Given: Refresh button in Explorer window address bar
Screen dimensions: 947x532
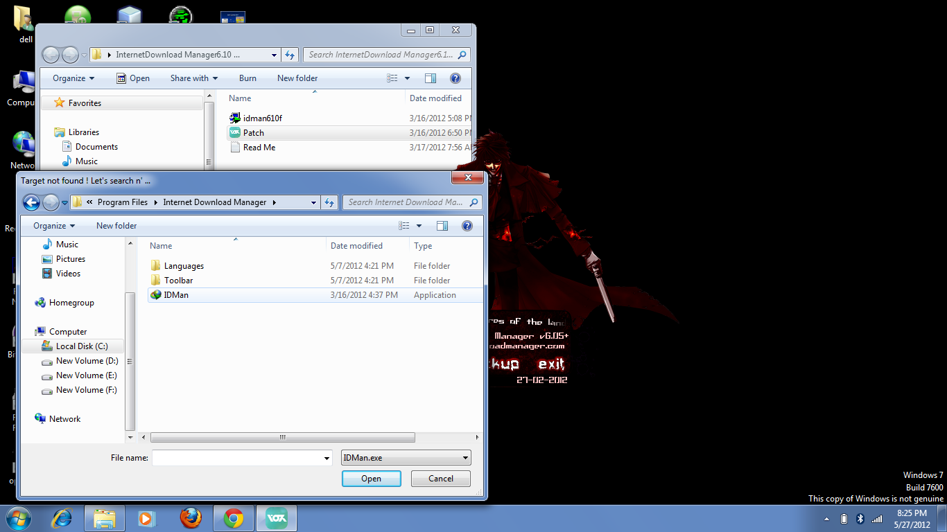Looking at the screenshot, I should pyautogui.click(x=290, y=55).
